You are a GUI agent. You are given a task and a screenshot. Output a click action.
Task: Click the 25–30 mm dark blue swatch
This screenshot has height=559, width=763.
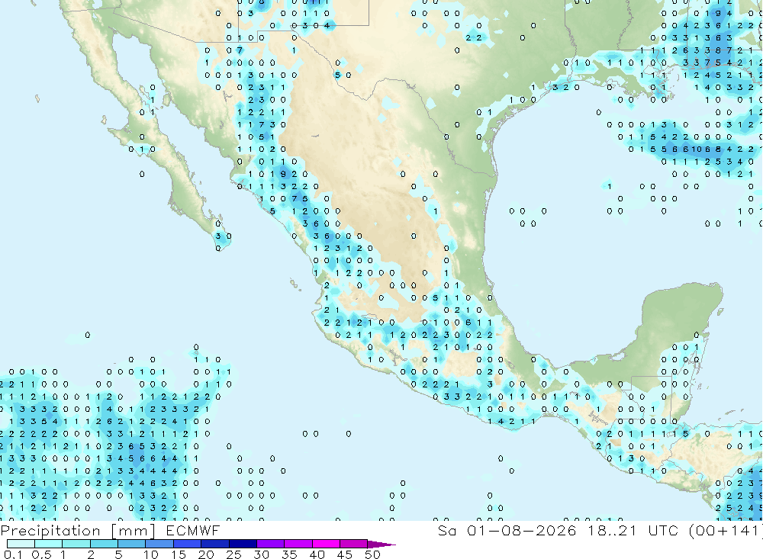click(243, 544)
